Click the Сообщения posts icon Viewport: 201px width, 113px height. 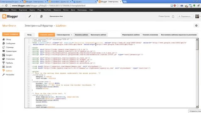[x=3, y=43]
